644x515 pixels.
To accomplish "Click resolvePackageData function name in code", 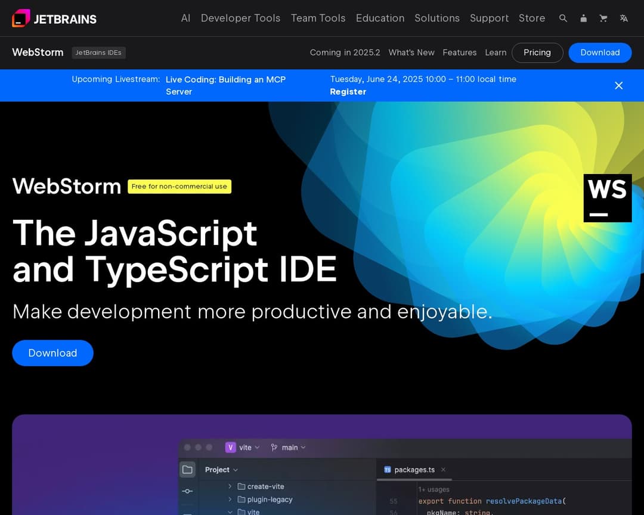I will pos(524,501).
